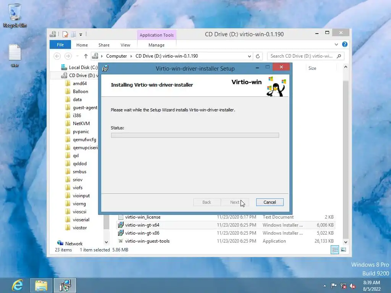Click the disabled Next button in installer
391x293 pixels.
(x=235, y=202)
